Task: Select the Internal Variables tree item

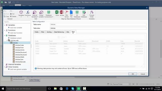Action: click(x=13, y=64)
